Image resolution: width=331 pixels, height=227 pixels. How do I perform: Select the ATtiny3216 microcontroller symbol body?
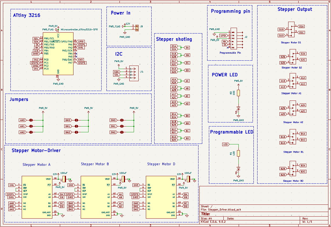tap(58, 53)
